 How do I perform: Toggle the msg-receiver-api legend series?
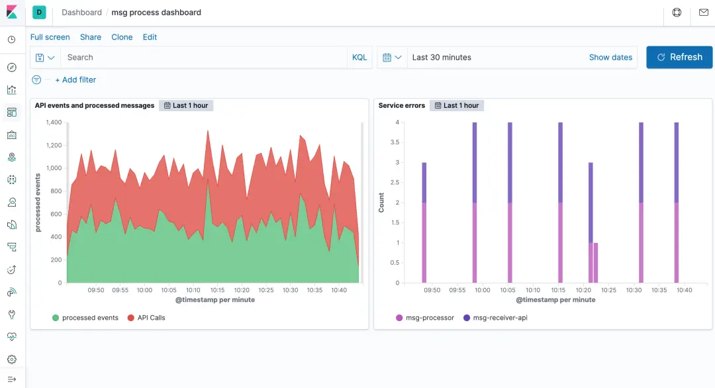[495, 318]
